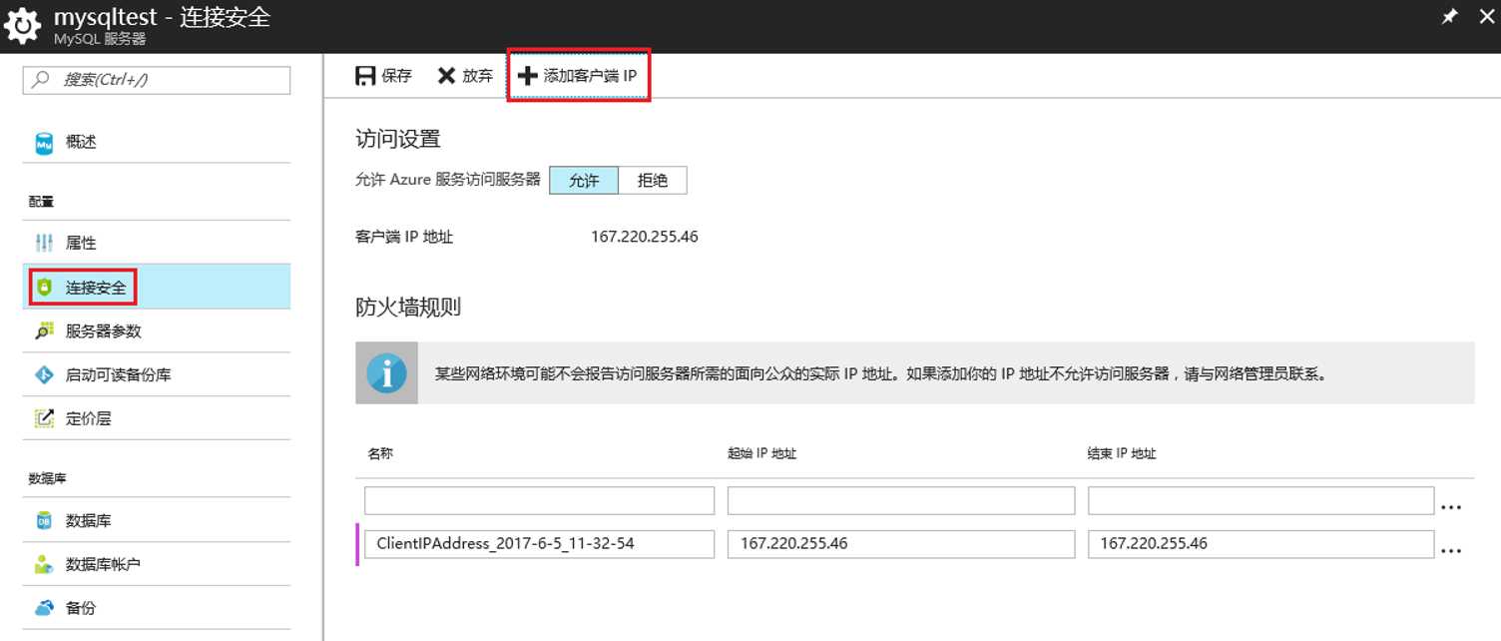Edit the ClientIPAddress_2017-6-5_11-32-54 name field

pos(539,544)
